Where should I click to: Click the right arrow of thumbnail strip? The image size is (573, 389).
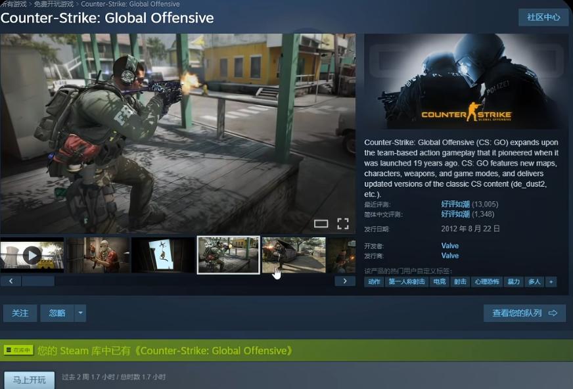coord(344,281)
